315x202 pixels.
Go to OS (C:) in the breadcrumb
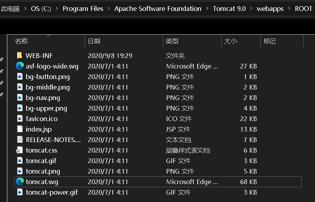point(41,9)
